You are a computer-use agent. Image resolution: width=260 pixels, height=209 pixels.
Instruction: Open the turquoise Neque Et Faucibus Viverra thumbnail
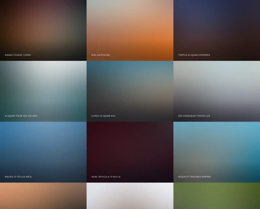point(217,152)
